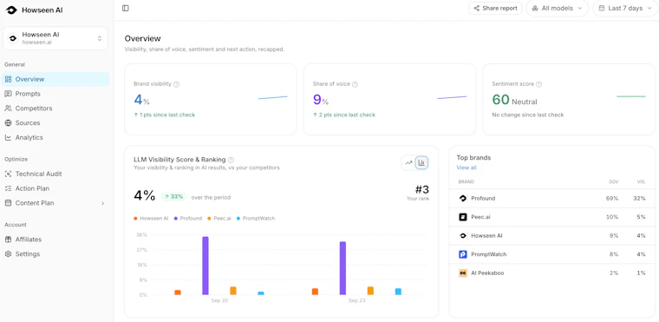This screenshot has height=322, width=659.
Task: Expand the Content Plan chevron
Action: 102,203
